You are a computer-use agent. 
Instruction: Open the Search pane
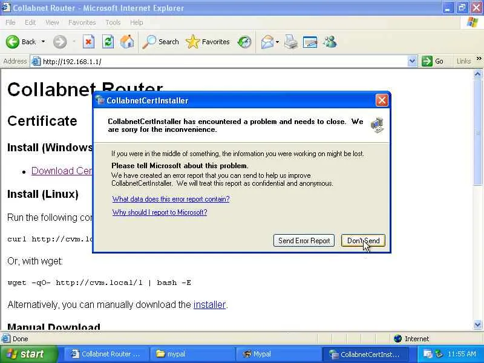(160, 42)
